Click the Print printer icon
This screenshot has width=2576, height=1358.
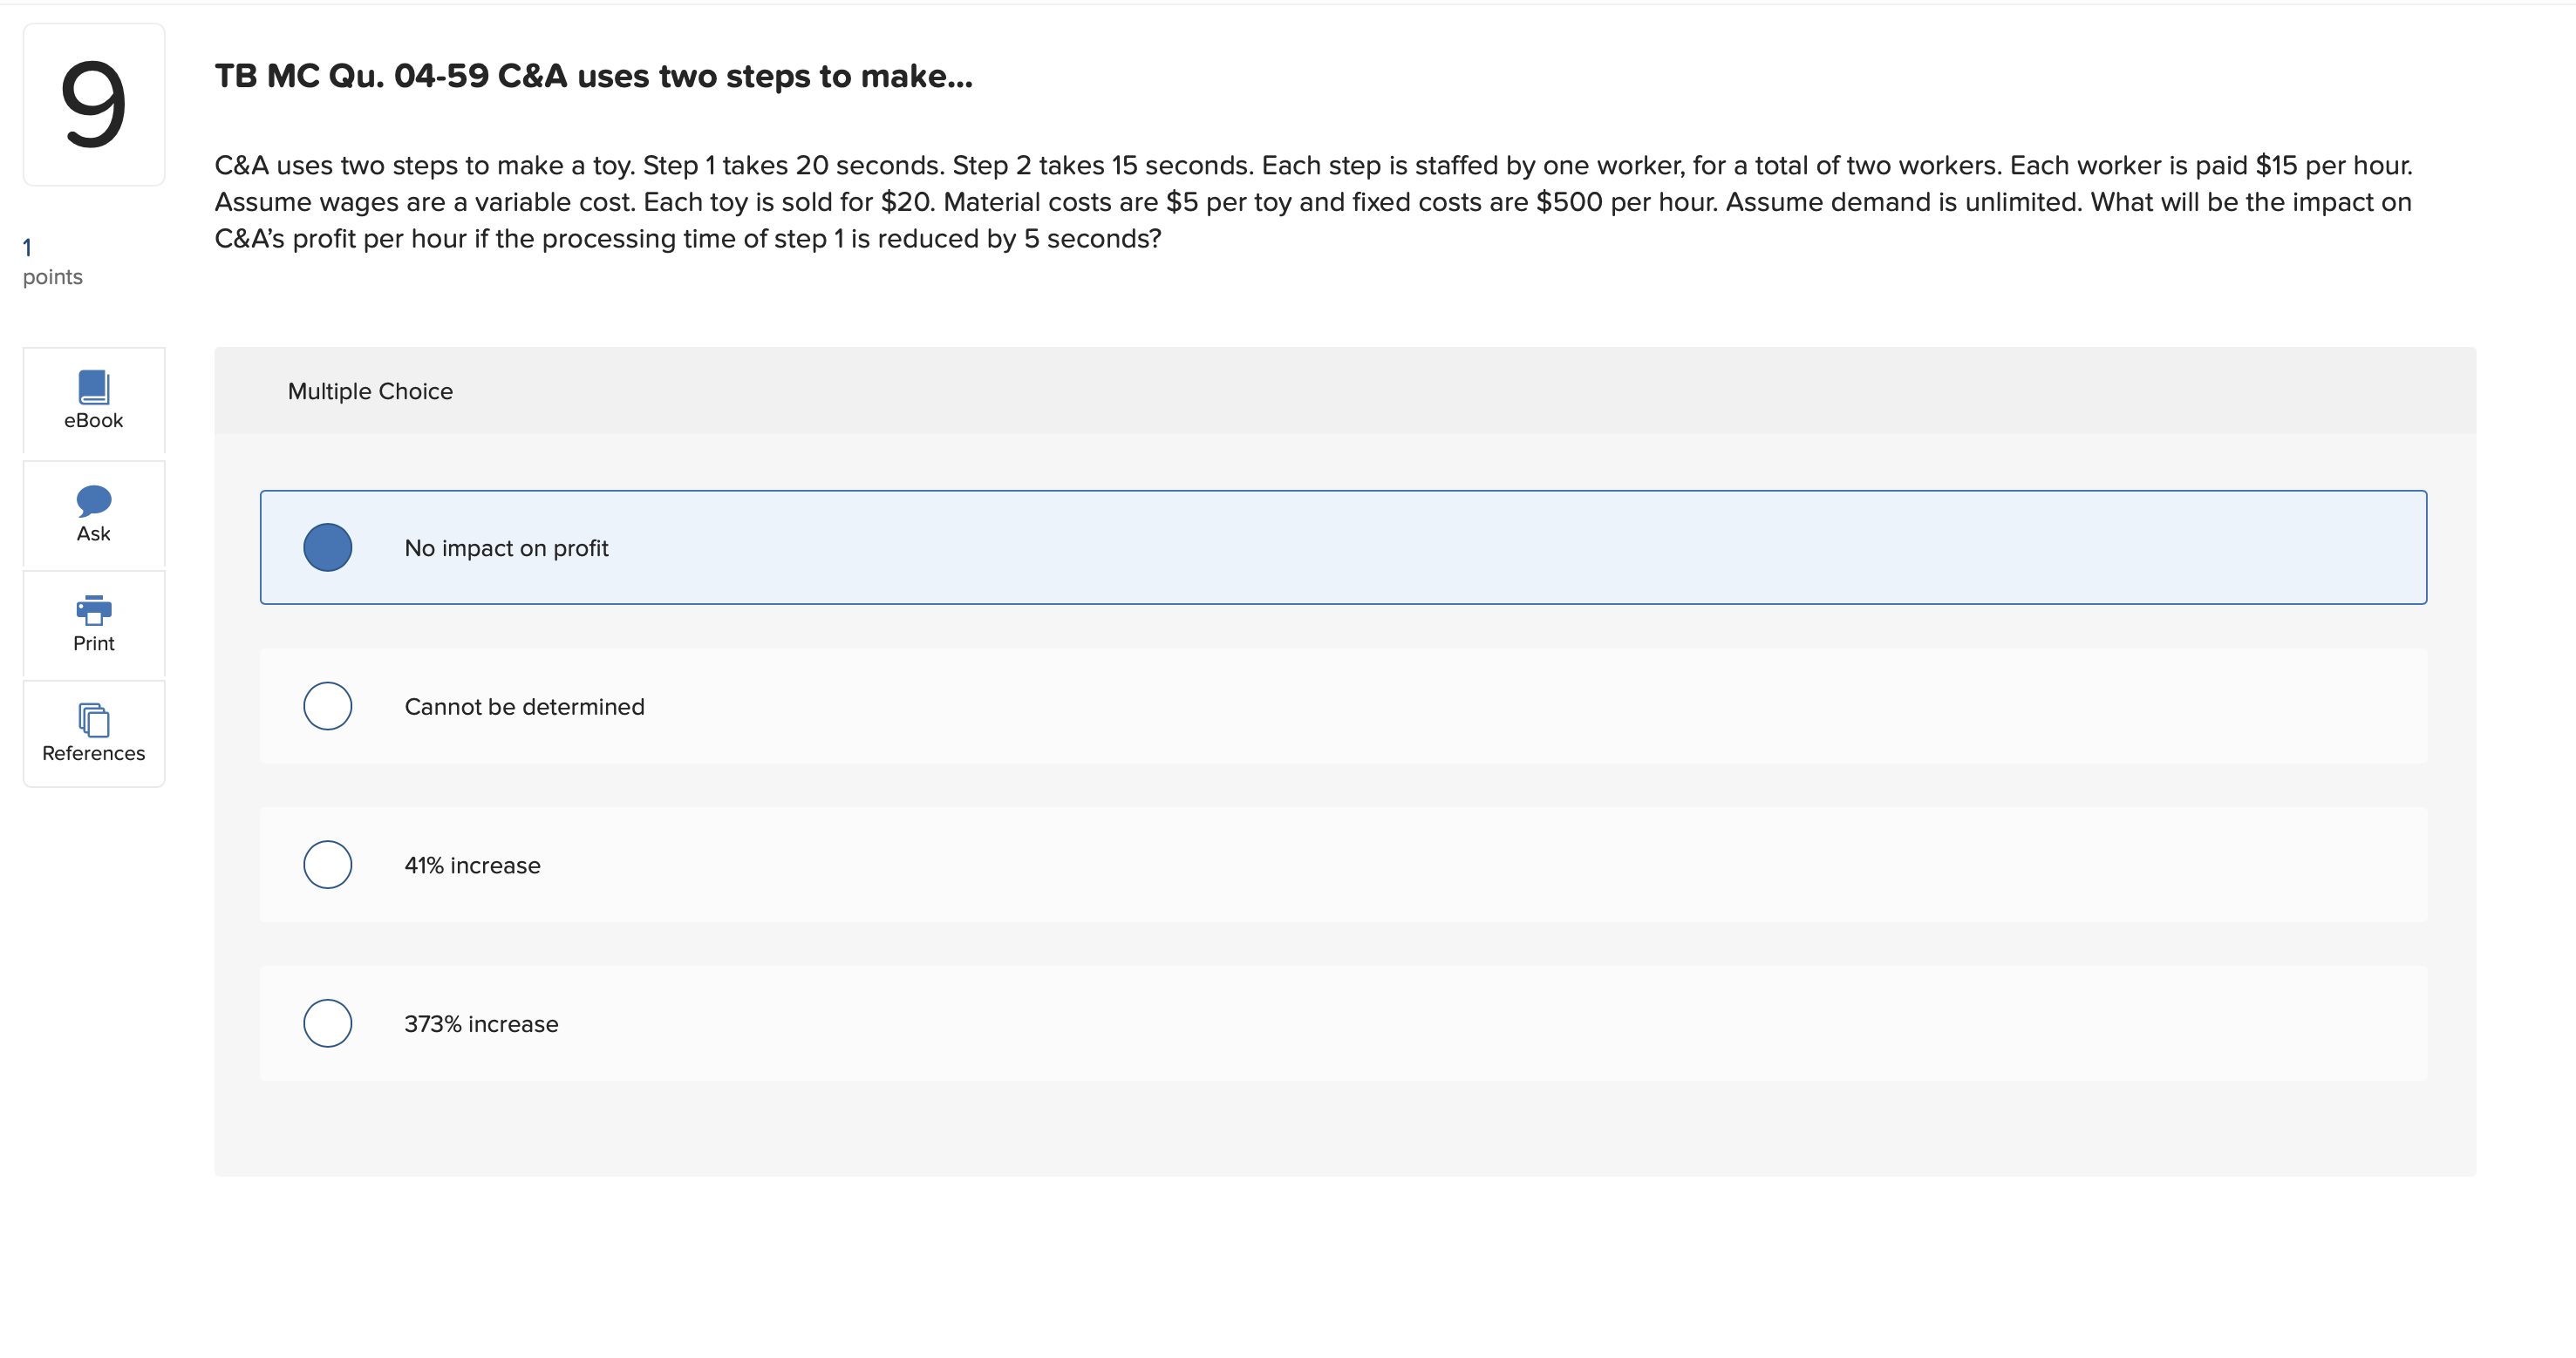(x=93, y=609)
